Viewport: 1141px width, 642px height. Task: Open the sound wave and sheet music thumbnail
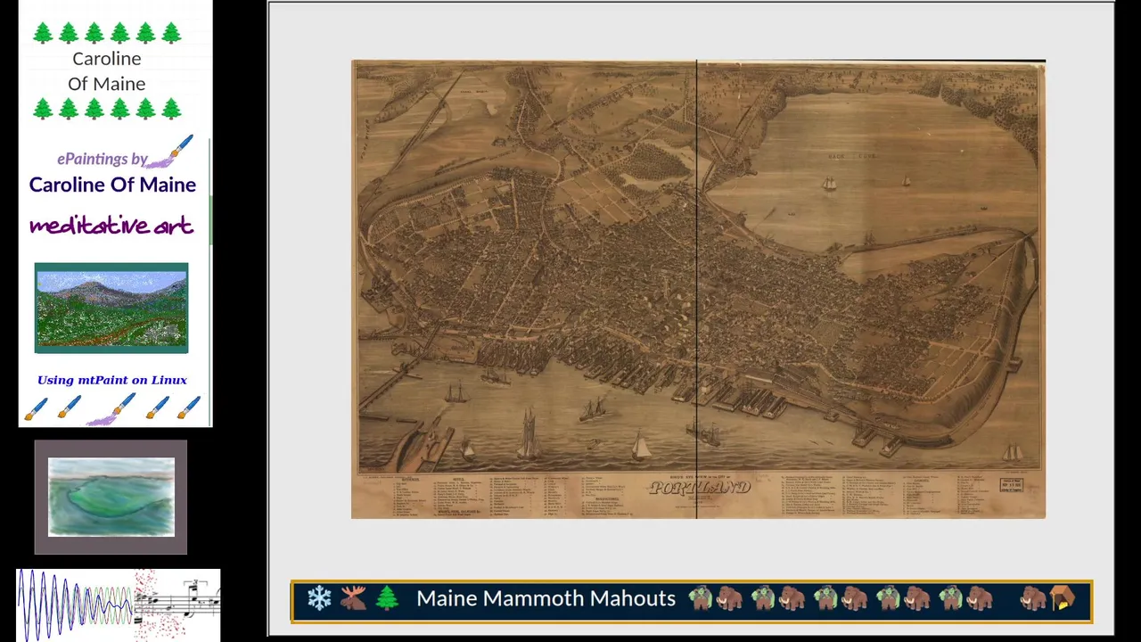[119, 604]
